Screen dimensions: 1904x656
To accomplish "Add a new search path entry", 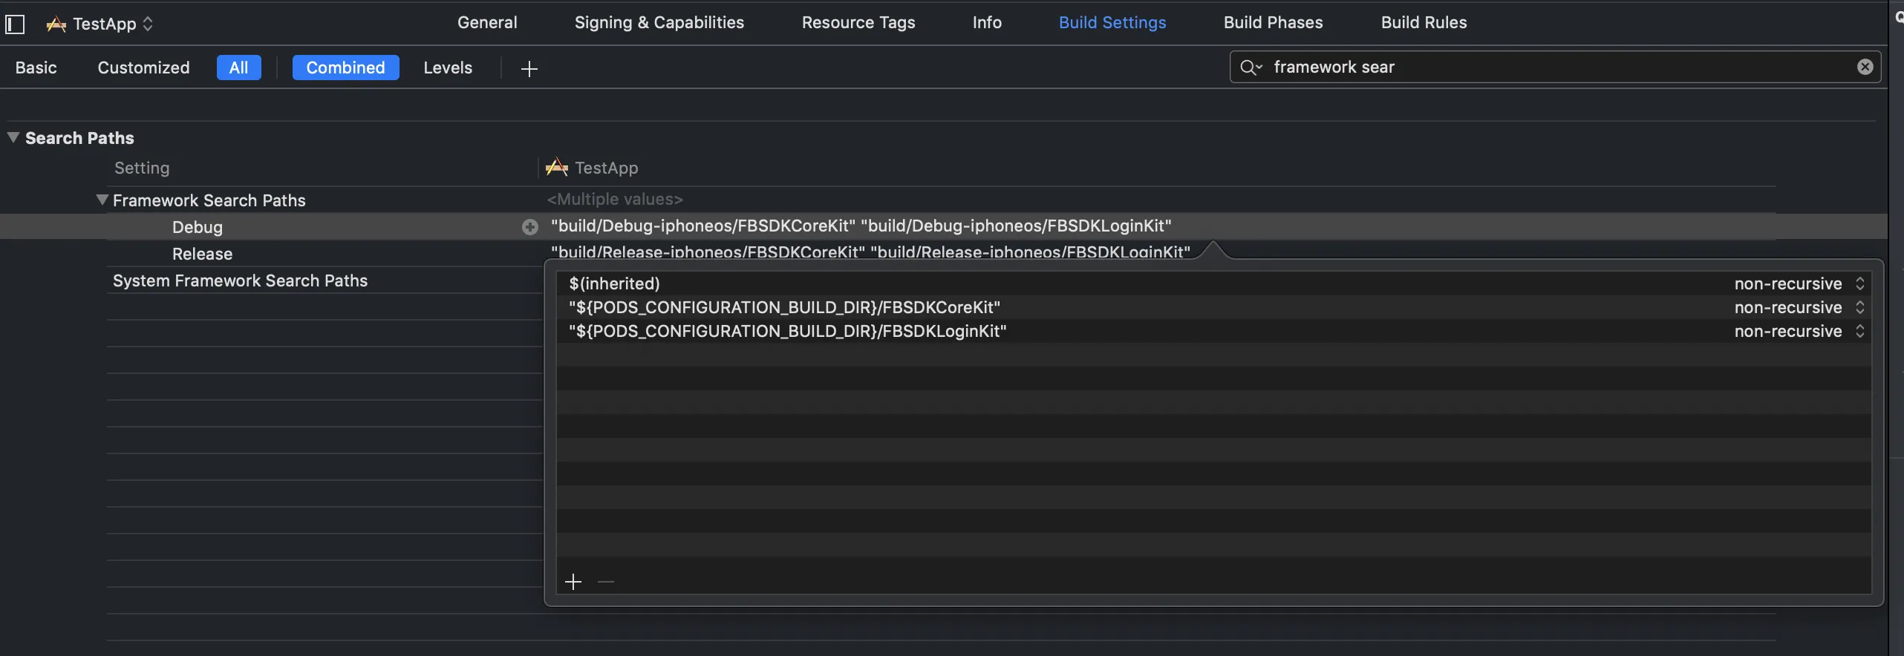I will click(573, 582).
